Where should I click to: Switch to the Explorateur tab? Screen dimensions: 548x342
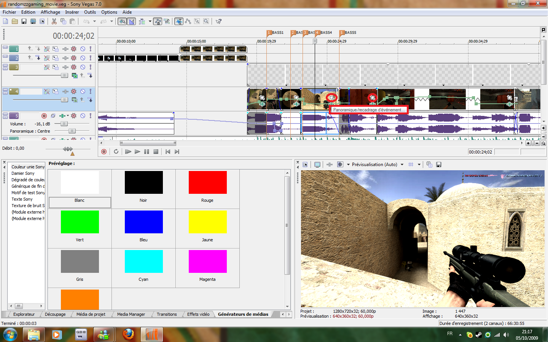coord(24,314)
